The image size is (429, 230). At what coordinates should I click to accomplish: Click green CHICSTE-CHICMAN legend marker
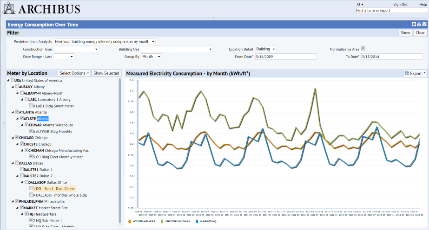coord(161,221)
